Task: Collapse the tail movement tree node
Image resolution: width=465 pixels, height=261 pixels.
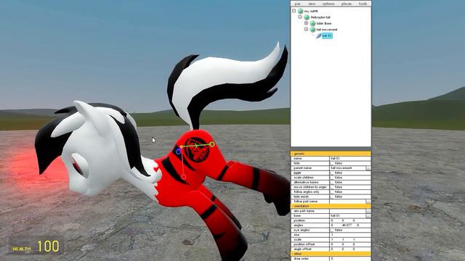Action: tap(307, 29)
